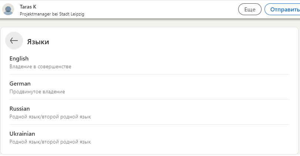Open Taras K's profile avatar picture
Viewport: 300px width, 156px height.
[8, 9]
